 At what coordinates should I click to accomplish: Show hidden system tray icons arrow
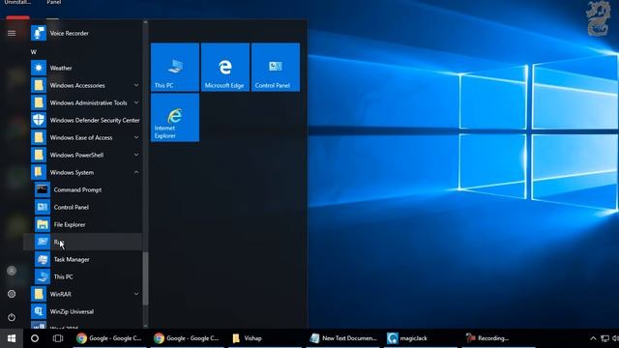pyautogui.click(x=593, y=338)
